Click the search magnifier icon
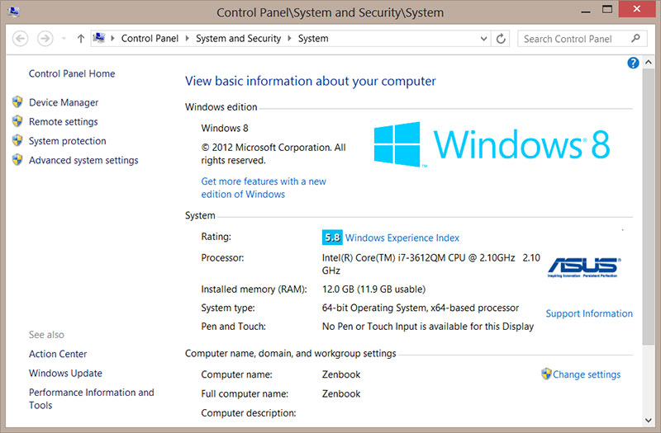The image size is (661, 433). [635, 38]
